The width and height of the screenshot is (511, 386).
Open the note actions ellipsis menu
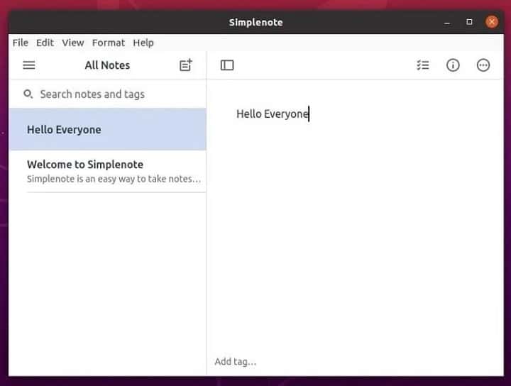(483, 65)
